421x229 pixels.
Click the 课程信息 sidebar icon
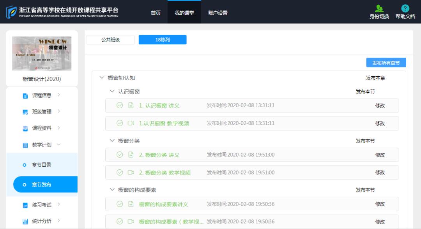coord(25,96)
